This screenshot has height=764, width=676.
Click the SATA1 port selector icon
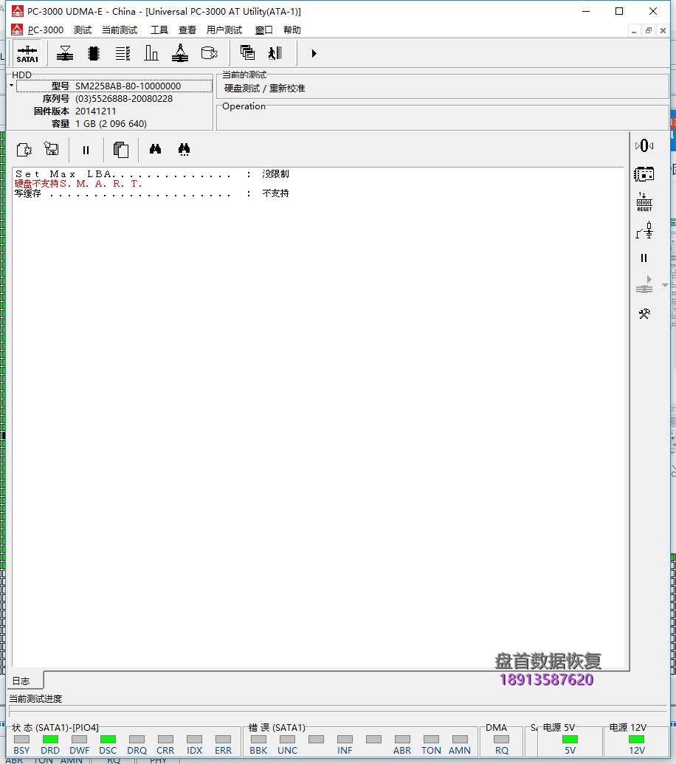click(27, 54)
